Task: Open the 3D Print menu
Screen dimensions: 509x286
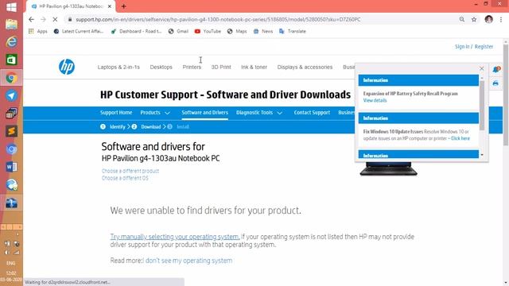Action: click(x=221, y=67)
